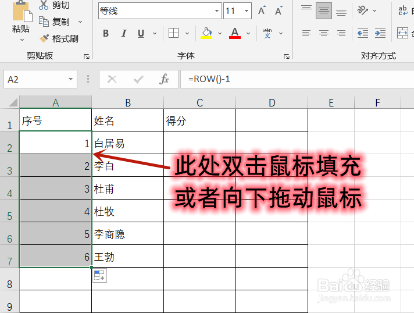Click the Cut (剪切) scissors button
The image size is (414, 313).
pyautogui.click(x=55, y=5)
